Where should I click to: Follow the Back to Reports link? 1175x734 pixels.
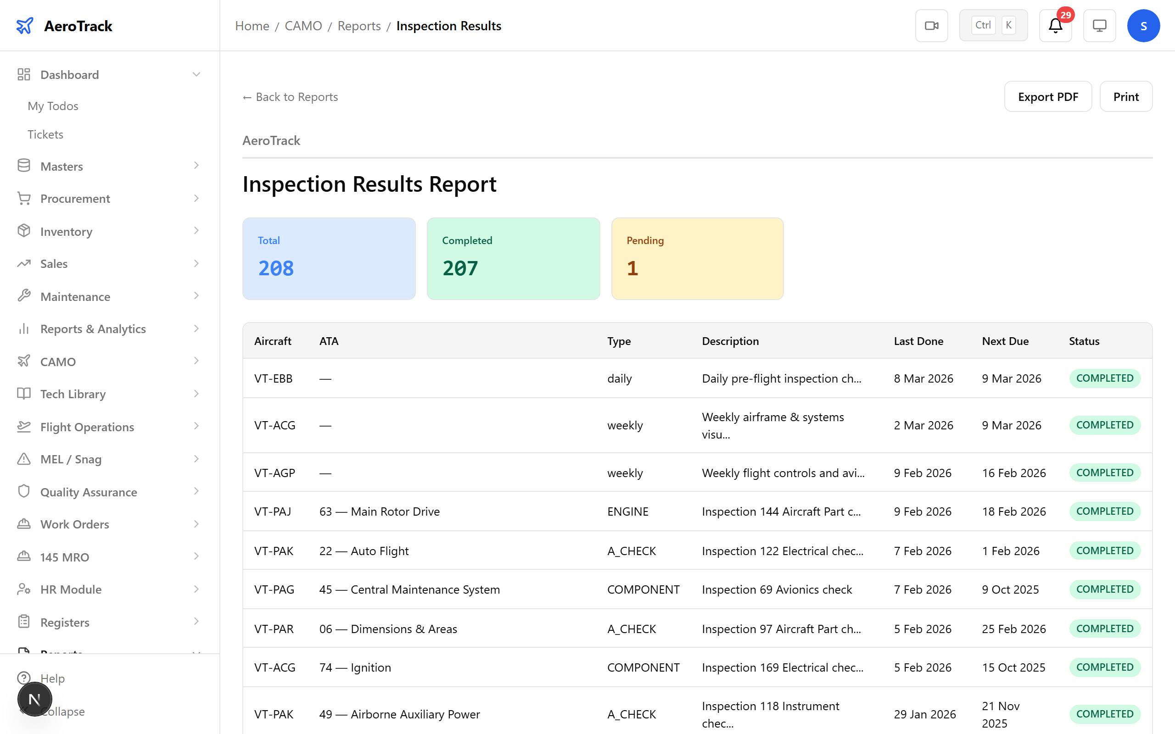(x=290, y=97)
